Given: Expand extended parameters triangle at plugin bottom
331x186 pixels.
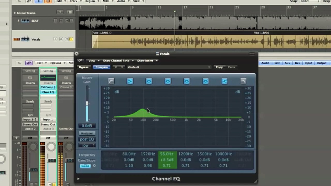Looking at the screenshot, I should (78, 179).
